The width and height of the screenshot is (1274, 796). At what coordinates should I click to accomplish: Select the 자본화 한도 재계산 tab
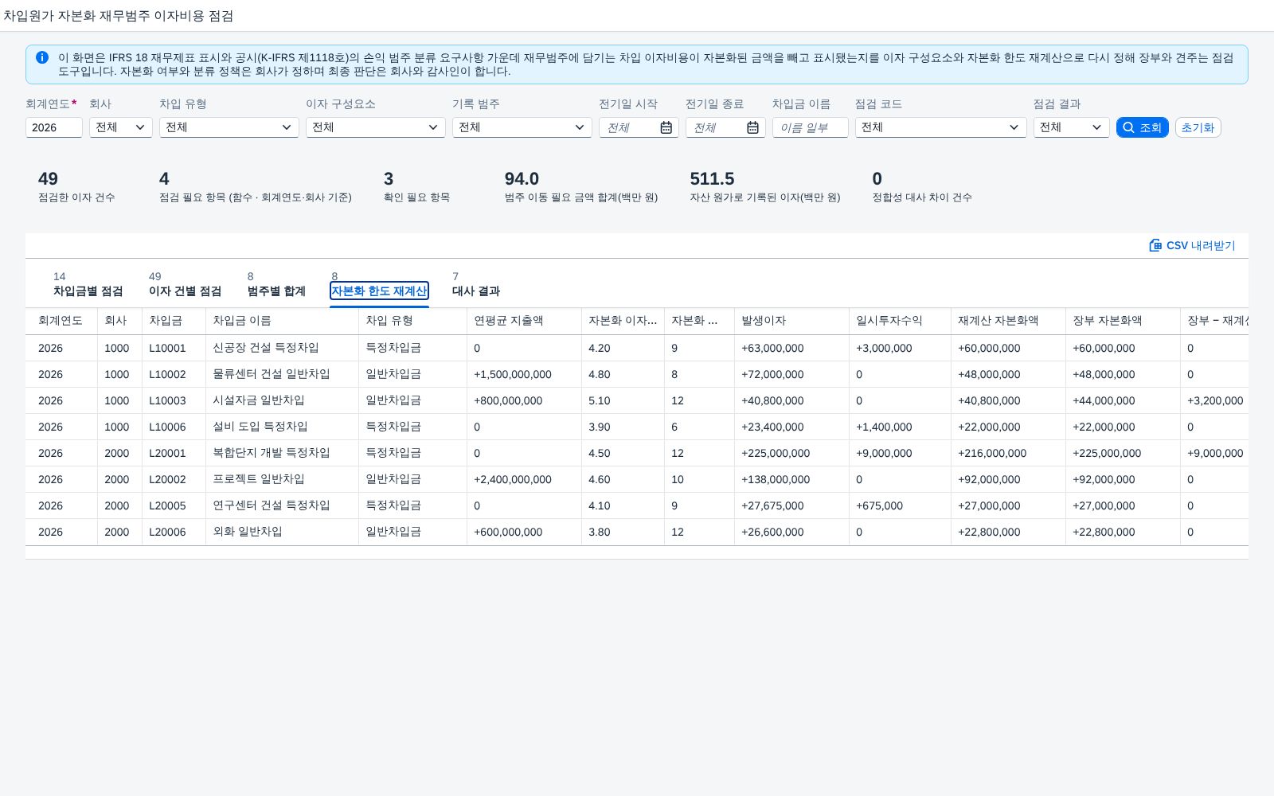click(379, 291)
